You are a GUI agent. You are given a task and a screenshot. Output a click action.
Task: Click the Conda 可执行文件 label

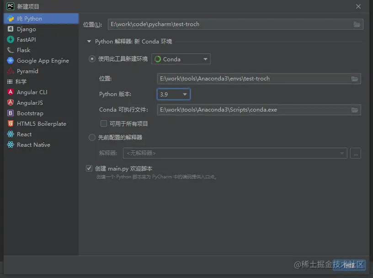click(123, 110)
